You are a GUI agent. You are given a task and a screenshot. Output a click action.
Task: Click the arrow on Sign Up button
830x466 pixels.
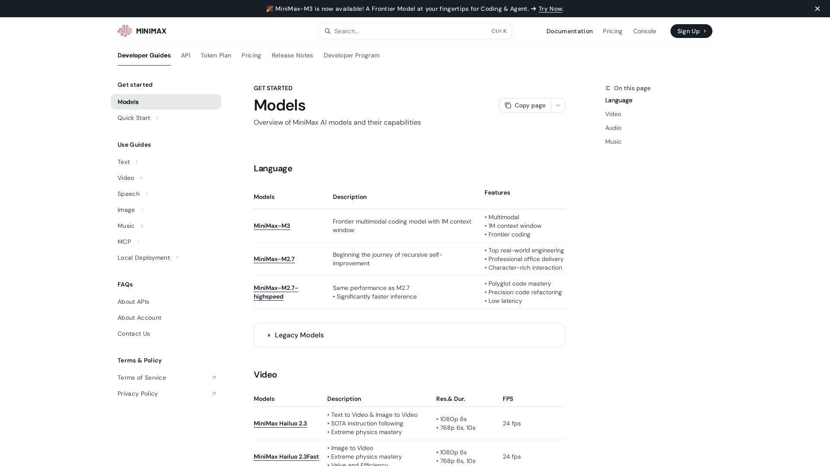coord(705,31)
